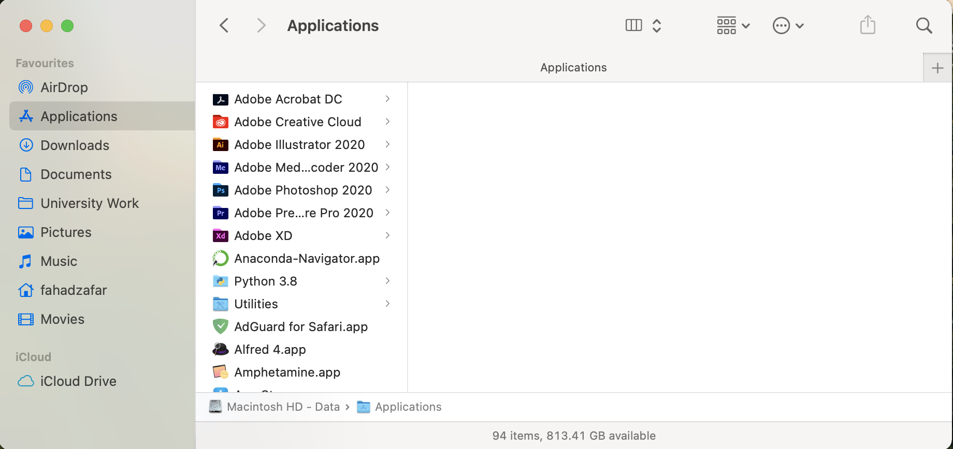Open Music in sidebar
This screenshot has width=953, height=449.
coord(102,261)
